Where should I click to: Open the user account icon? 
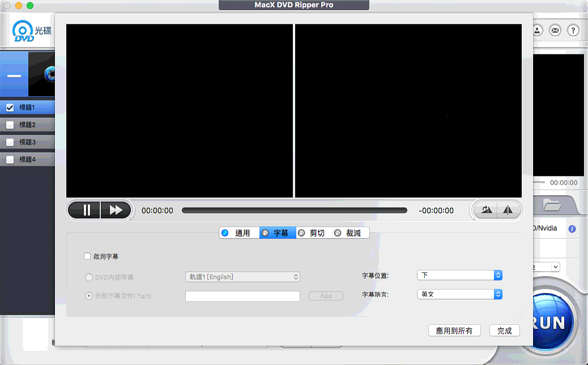[537, 31]
